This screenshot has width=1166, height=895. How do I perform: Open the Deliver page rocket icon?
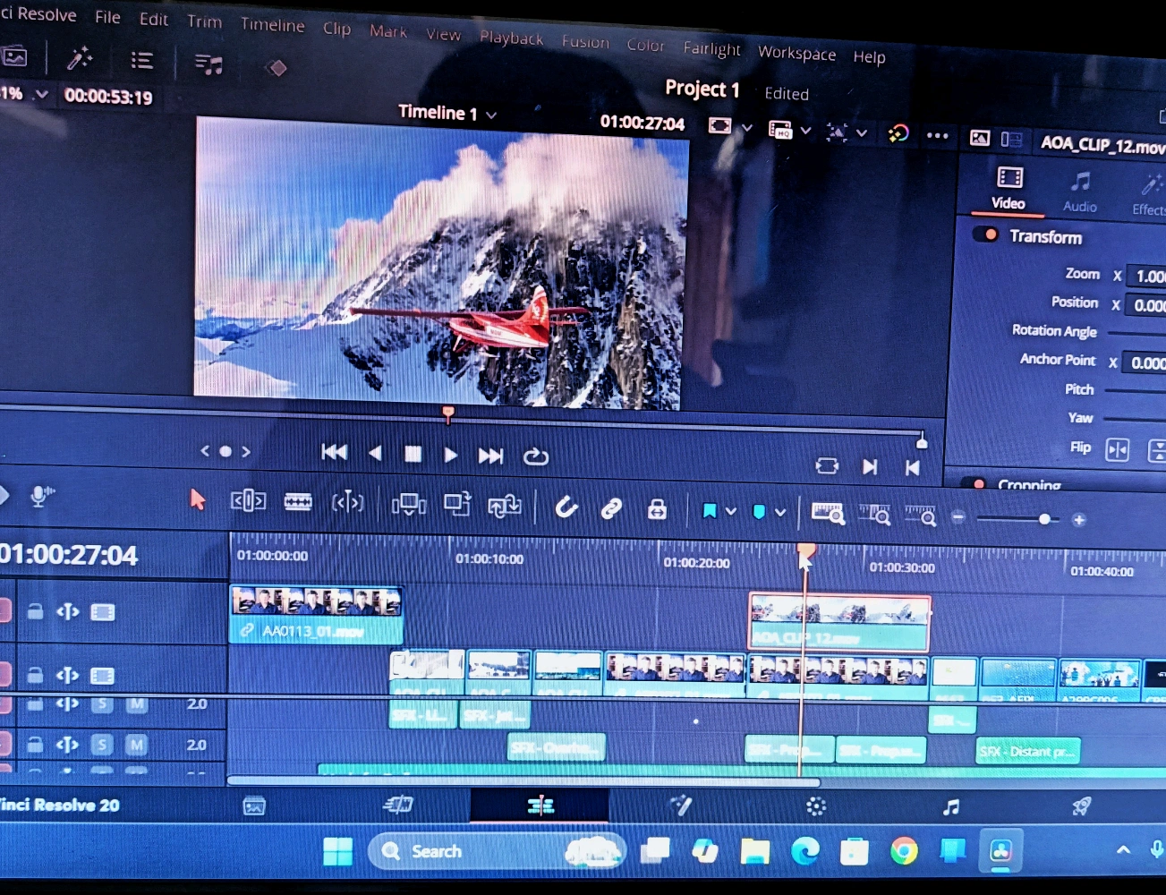click(x=1081, y=807)
